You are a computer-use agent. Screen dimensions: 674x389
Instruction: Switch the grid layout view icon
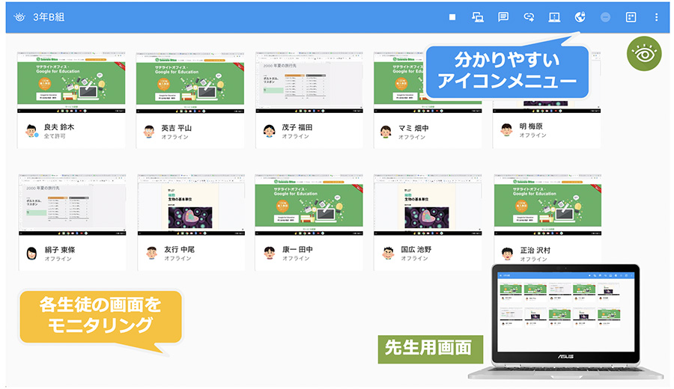coord(631,16)
